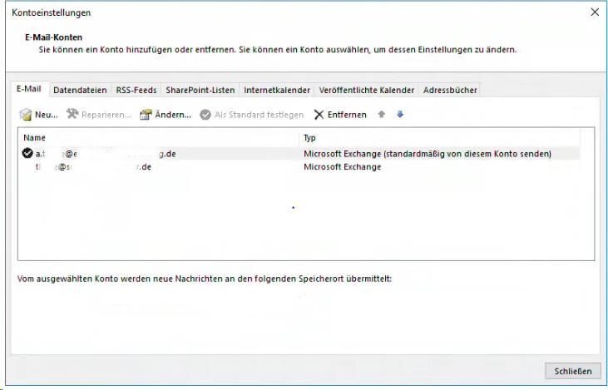Go to the Internetkalender tab

[277, 90]
